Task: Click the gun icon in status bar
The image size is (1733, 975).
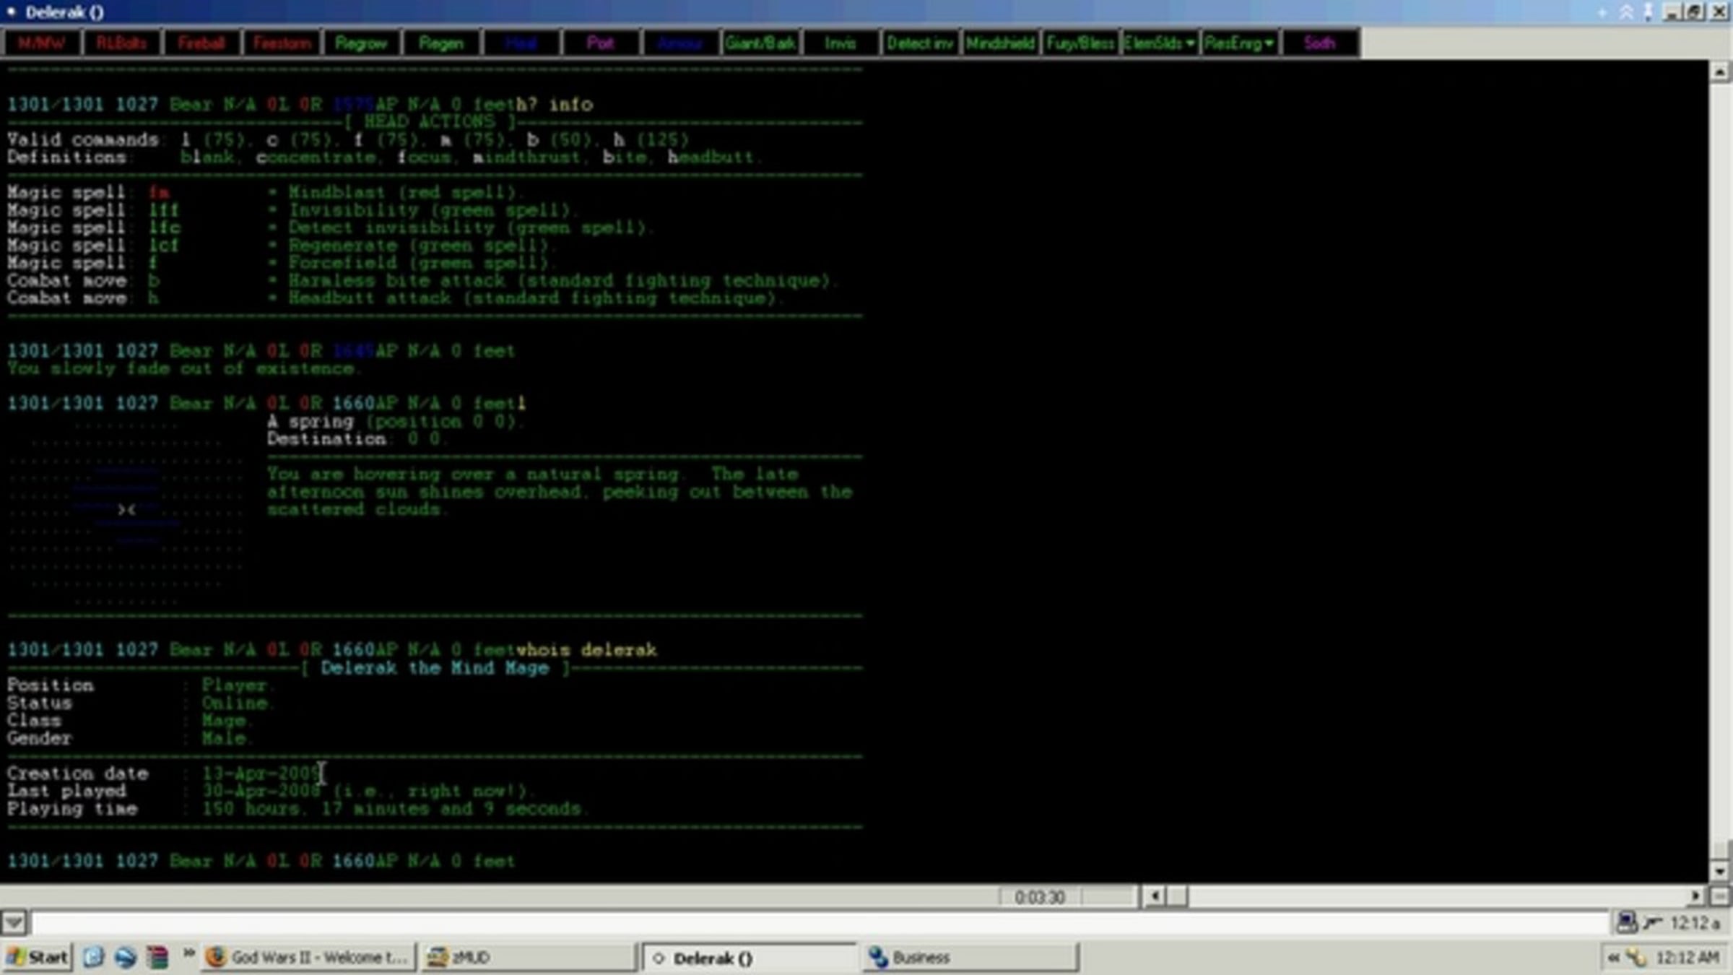Action: pos(1653,922)
